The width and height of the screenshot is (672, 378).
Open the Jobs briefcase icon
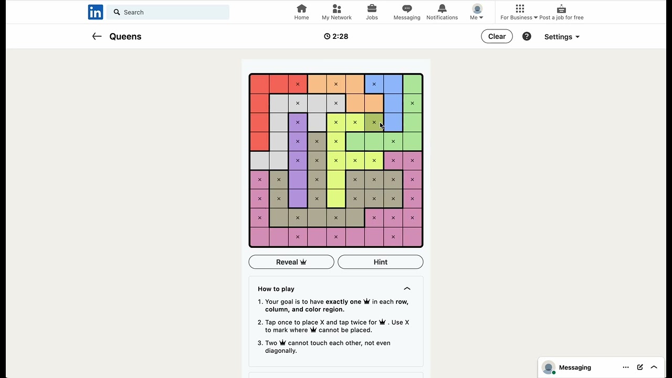pyautogui.click(x=372, y=8)
